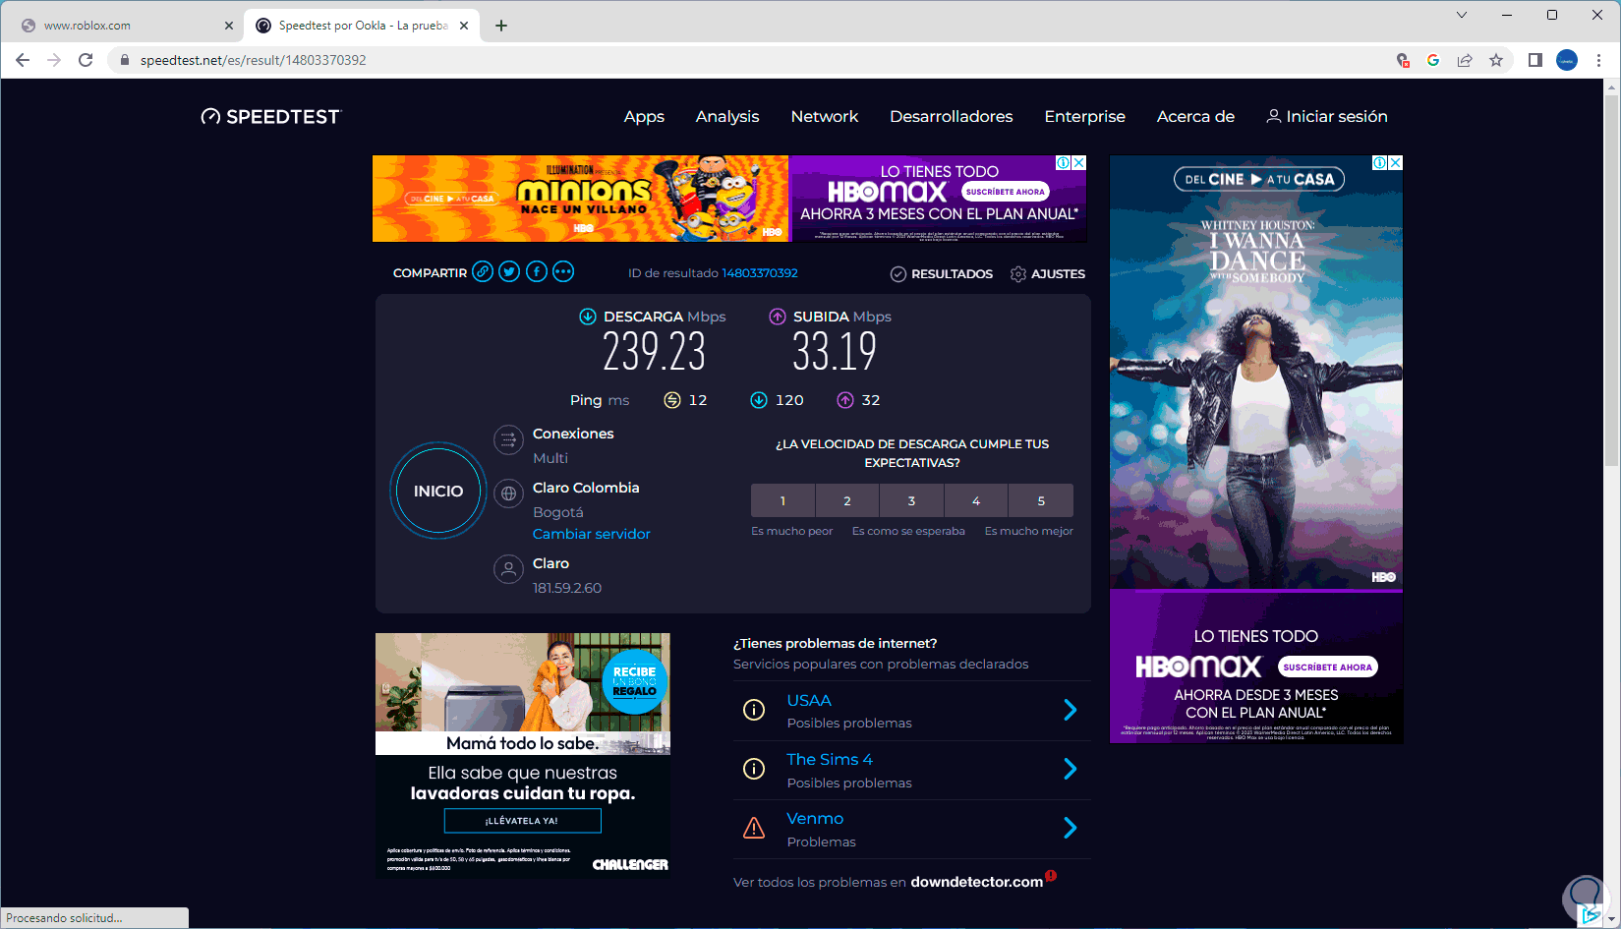Copy result link via share link icon
The height and width of the screenshot is (929, 1621).
pos(482,272)
